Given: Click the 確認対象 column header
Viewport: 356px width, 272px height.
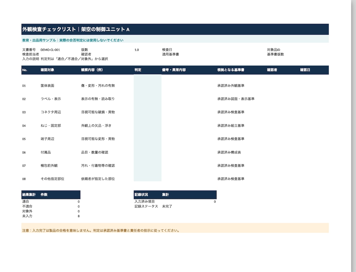Looking at the screenshot, I should (x=47, y=70).
